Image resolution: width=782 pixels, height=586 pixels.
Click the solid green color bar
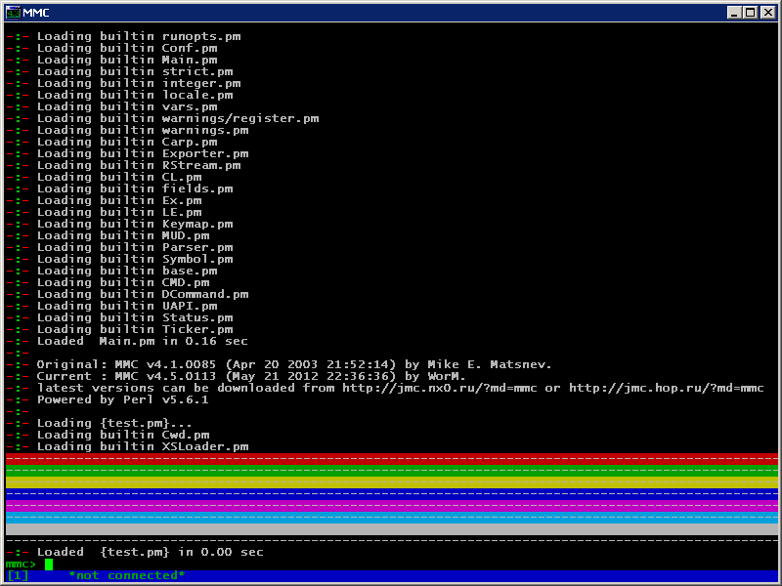[x=391, y=470]
